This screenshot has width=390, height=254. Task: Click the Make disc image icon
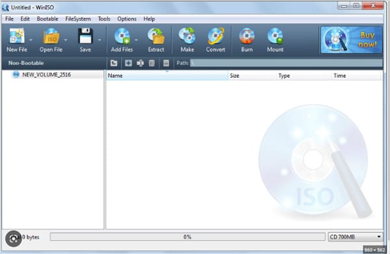point(187,36)
